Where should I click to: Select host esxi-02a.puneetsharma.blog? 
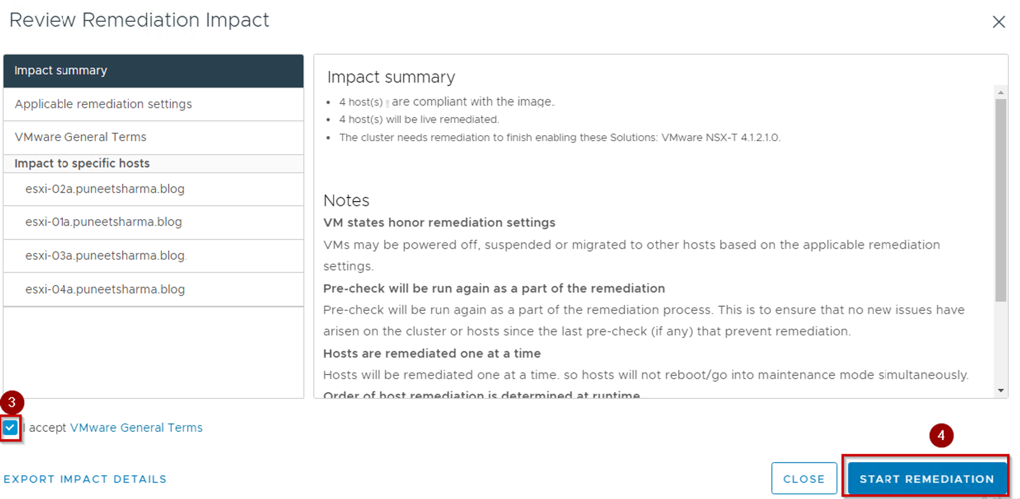(105, 189)
